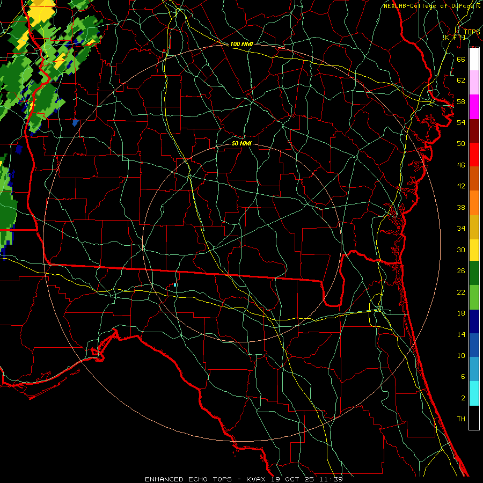This screenshot has height=483, width=483.
Task: Click the light pink legend swatch
Action: (474, 83)
